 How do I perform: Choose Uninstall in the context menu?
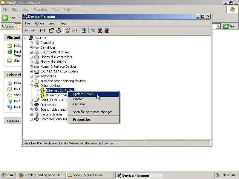click(x=94, y=104)
